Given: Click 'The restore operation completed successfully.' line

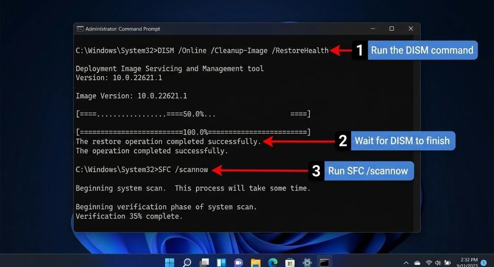Looking at the screenshot, I should click(x=168, y=141).
